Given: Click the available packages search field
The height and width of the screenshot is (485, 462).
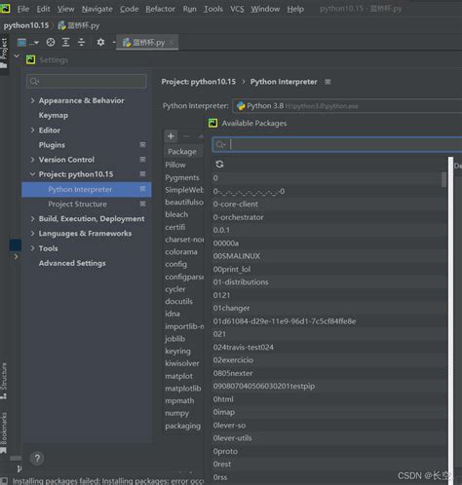Looking at the screenshot, I should (338, 145).
